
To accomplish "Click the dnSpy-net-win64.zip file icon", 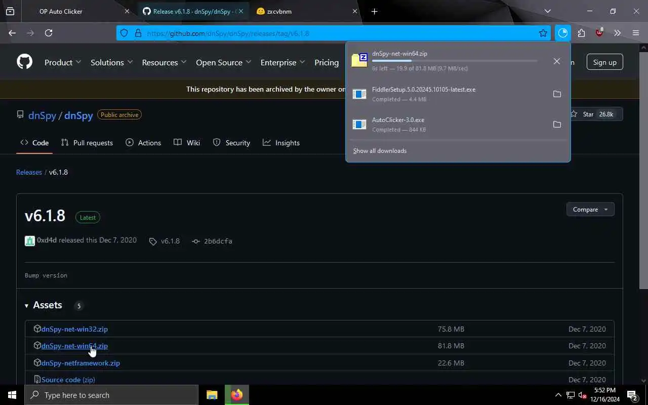I will point(359,60).
